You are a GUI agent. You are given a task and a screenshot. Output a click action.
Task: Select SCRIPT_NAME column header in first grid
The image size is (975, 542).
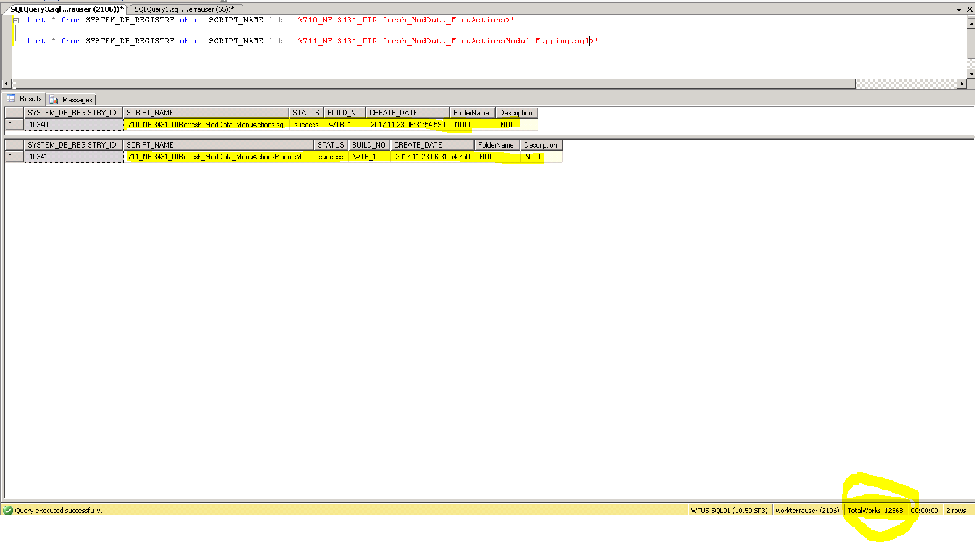pyautogui.click(x=206, y=113)
